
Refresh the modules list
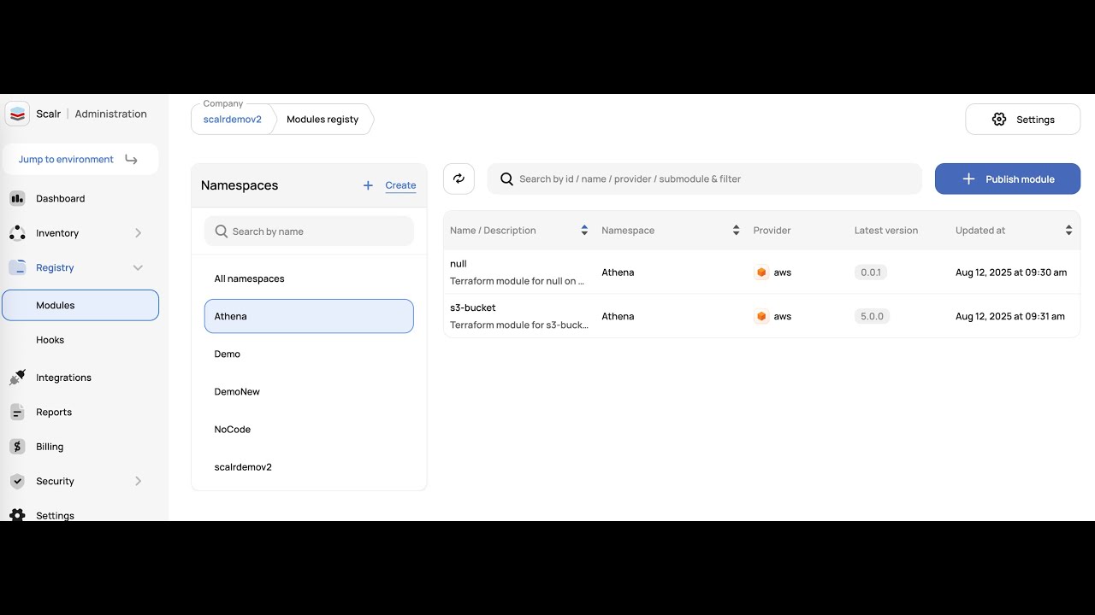tap(459, 179)
